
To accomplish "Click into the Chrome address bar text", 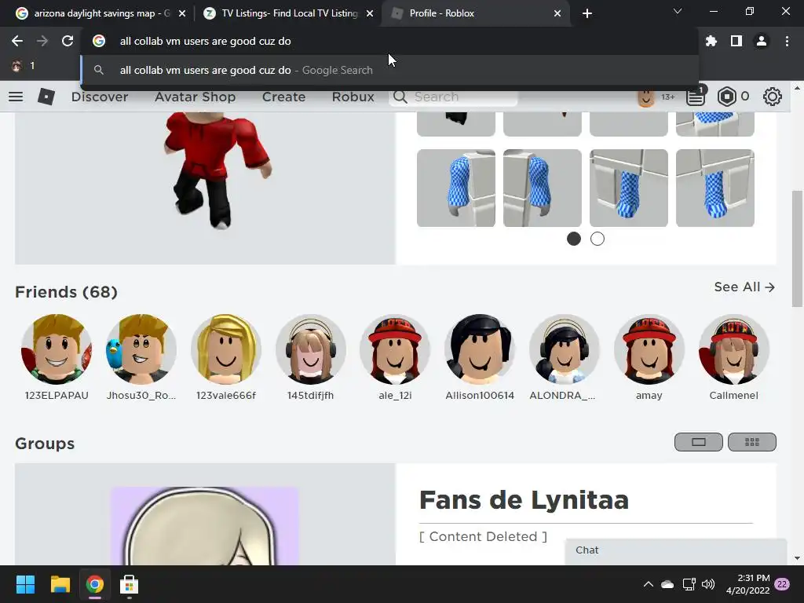I will 205,41.
